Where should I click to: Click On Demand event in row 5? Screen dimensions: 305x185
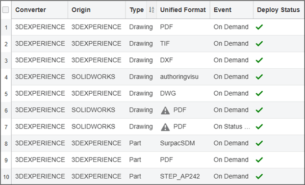[x=231, y=93]
